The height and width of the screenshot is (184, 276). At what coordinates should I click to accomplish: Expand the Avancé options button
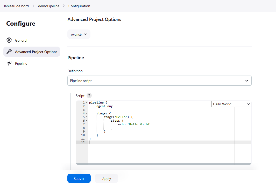tap(79, 34)
